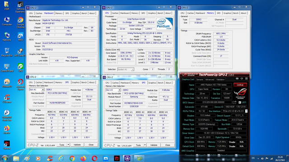Click the ROG logo in GPU-Z
The height and width of the screenshot is (162, 289).
coord(240,93)
